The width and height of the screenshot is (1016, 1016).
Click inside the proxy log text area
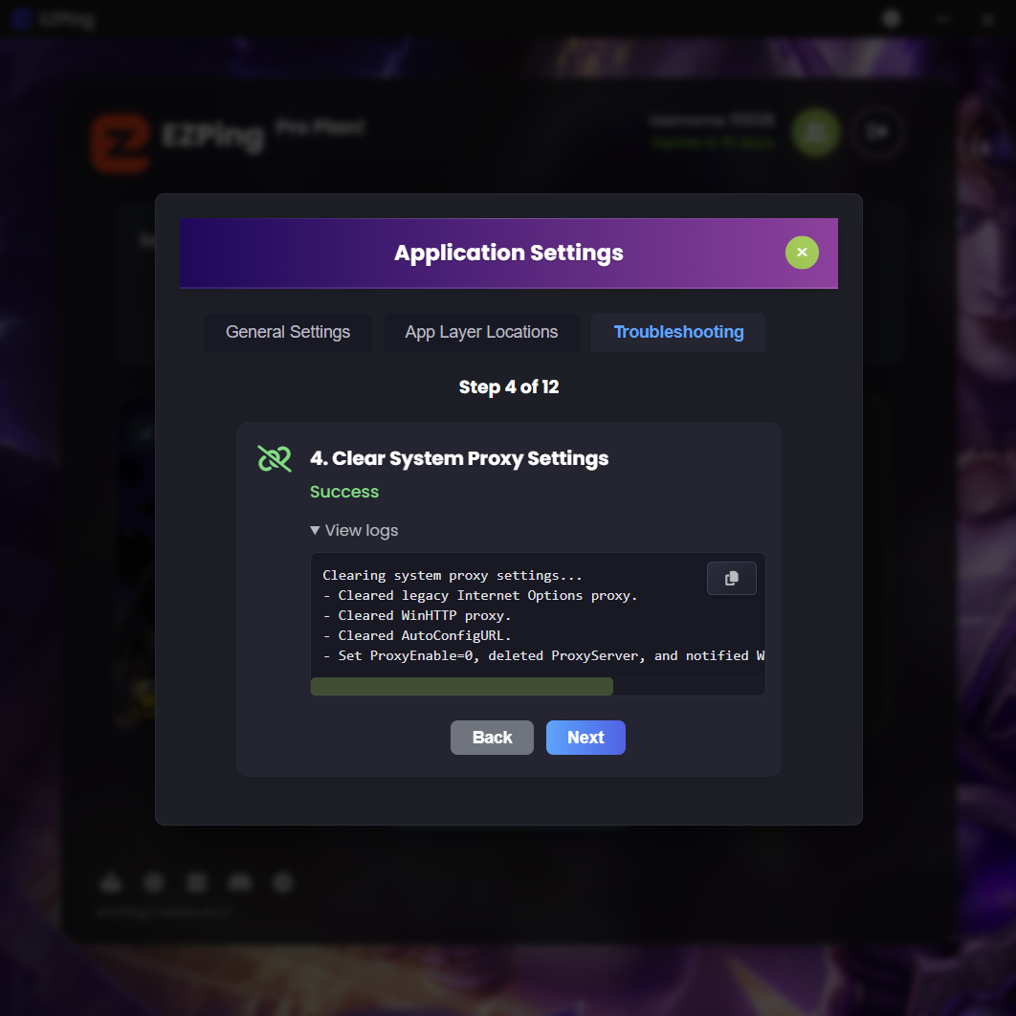pos(538,615)
